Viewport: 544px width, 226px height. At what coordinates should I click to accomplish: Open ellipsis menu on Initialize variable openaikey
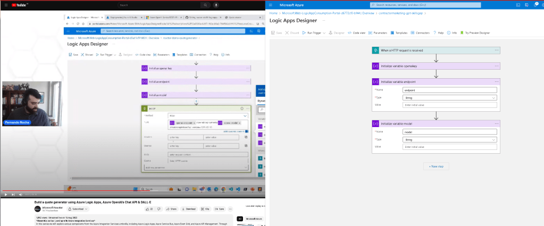tap(497, 66)
